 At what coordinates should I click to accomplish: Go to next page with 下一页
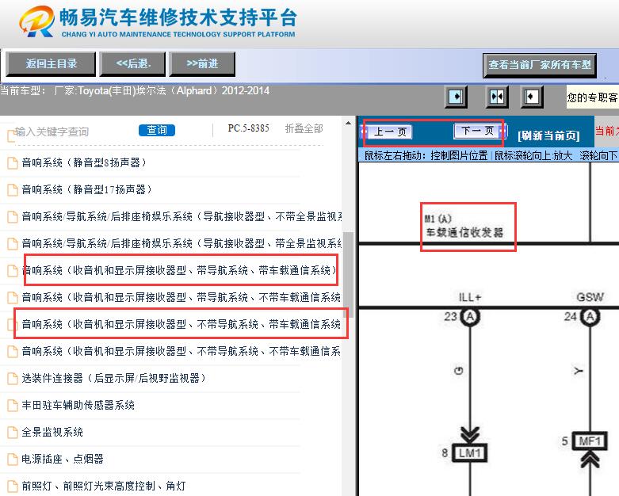[478, 130]
